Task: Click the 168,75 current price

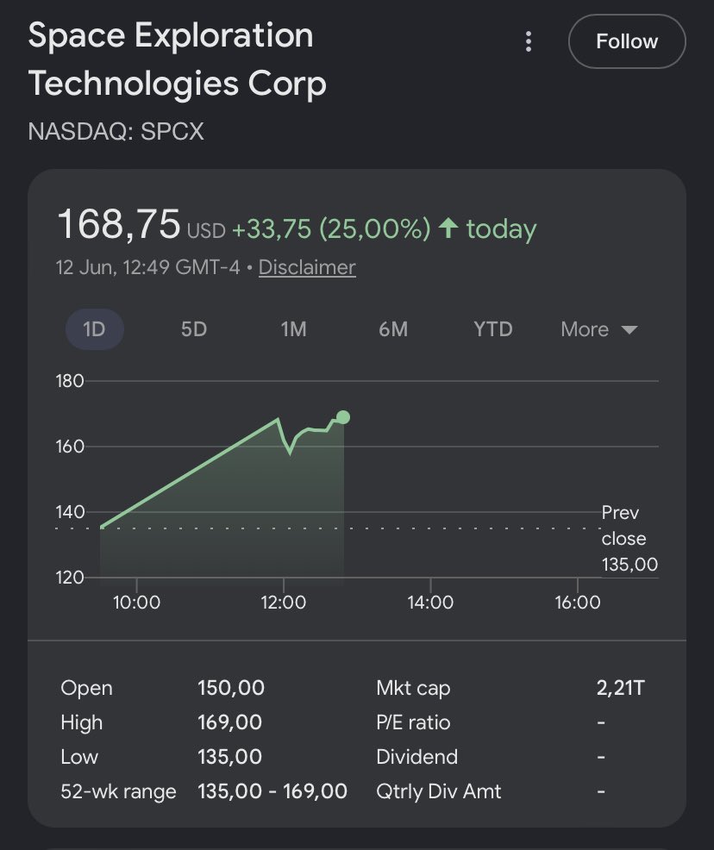Action: 119,224
